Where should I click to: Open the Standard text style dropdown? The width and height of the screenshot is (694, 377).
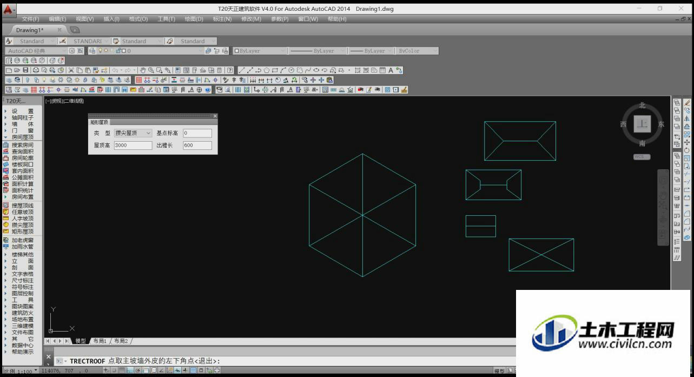[x=36, y=41]
